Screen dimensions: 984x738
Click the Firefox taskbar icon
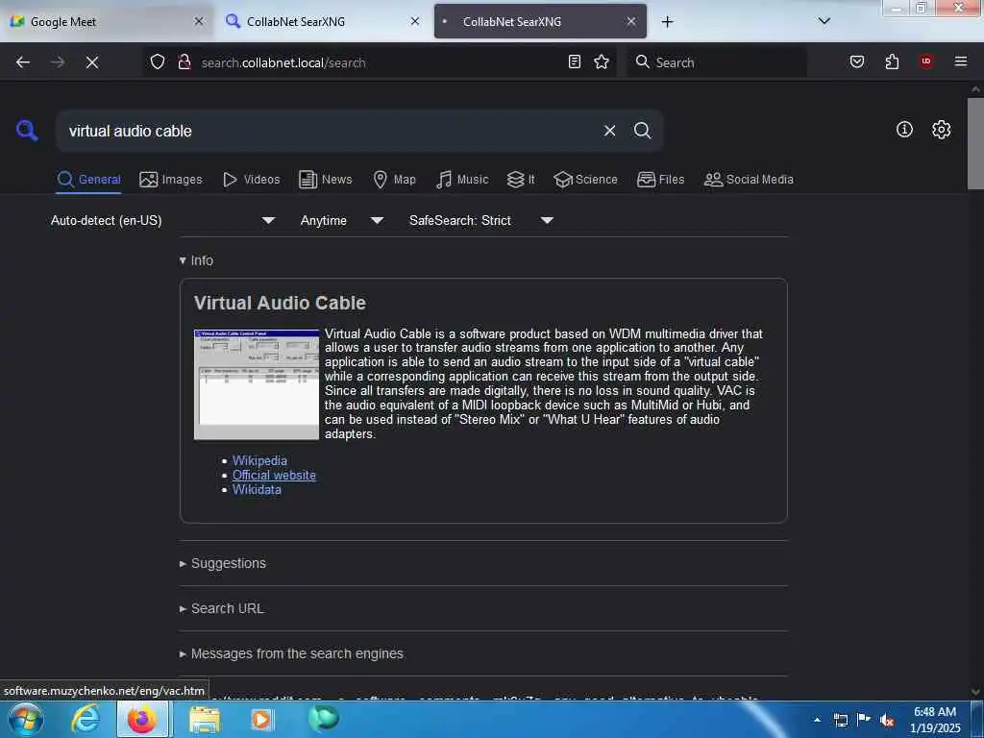point(142,719)
